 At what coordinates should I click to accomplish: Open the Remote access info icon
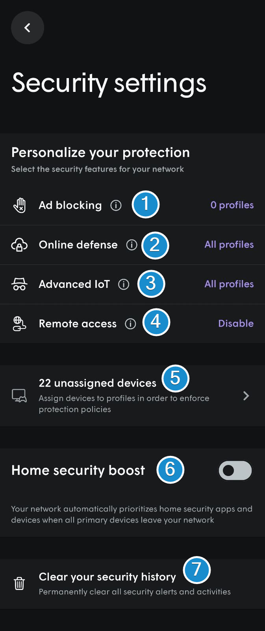tap(130, 324)
